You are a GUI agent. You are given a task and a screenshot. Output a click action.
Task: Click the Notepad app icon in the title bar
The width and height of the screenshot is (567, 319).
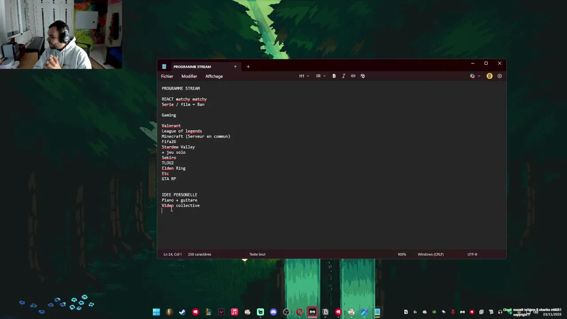[164, 66]
